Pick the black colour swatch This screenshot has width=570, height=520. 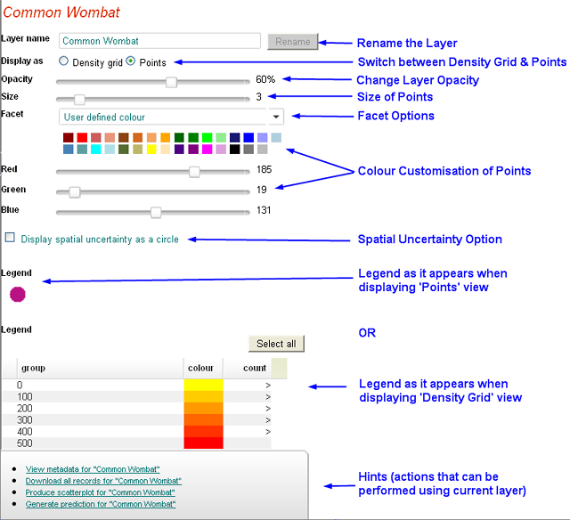tap(234, 150)
